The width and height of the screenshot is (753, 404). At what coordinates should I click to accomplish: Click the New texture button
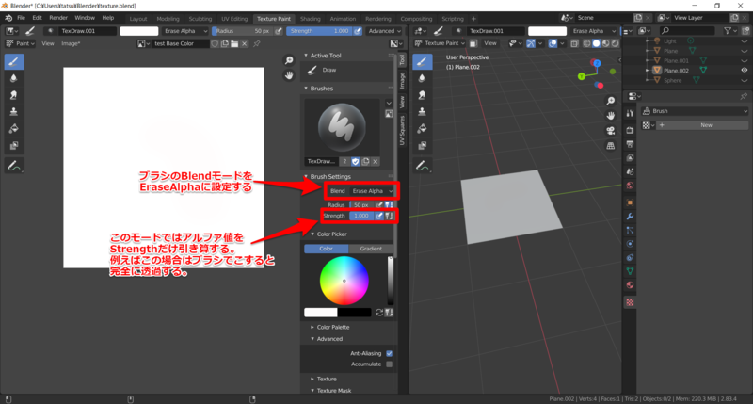700,125
